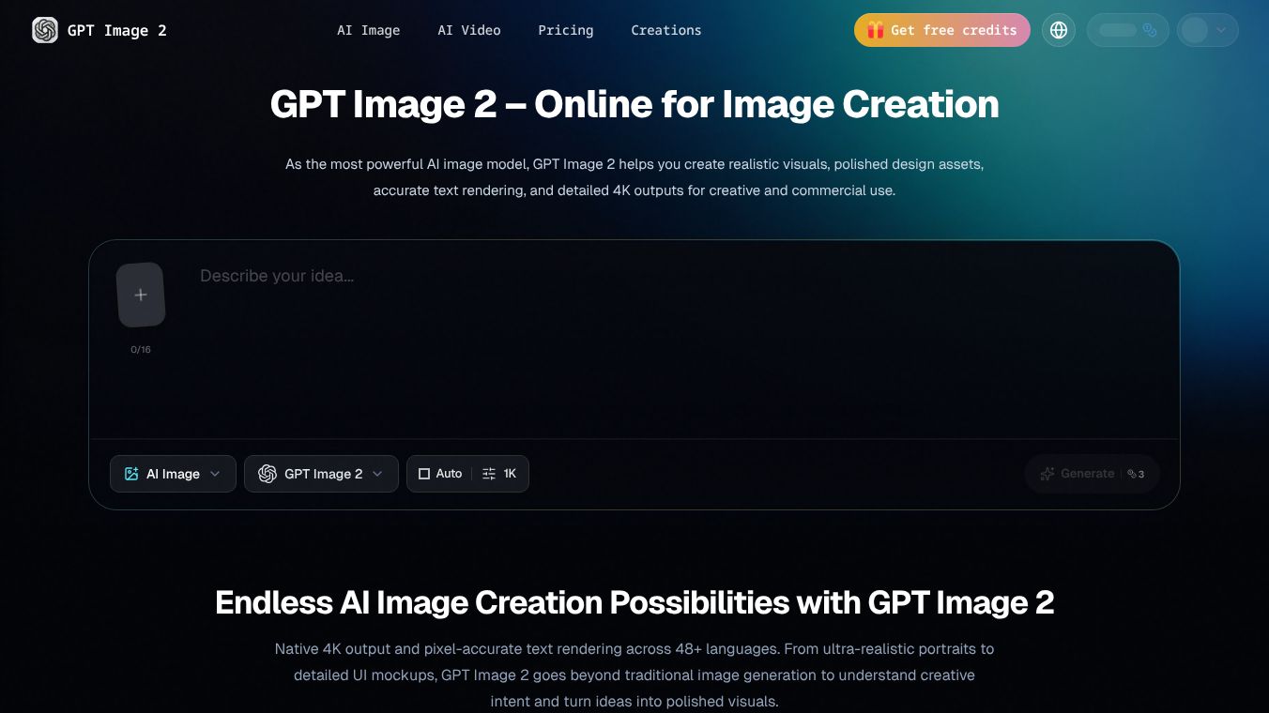Open the user avatar account menu

(1208, 30)
